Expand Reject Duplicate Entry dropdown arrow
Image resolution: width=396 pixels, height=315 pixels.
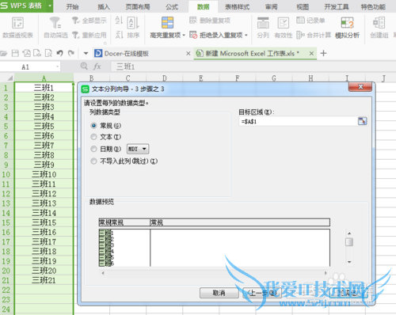(x=246, y=35)
